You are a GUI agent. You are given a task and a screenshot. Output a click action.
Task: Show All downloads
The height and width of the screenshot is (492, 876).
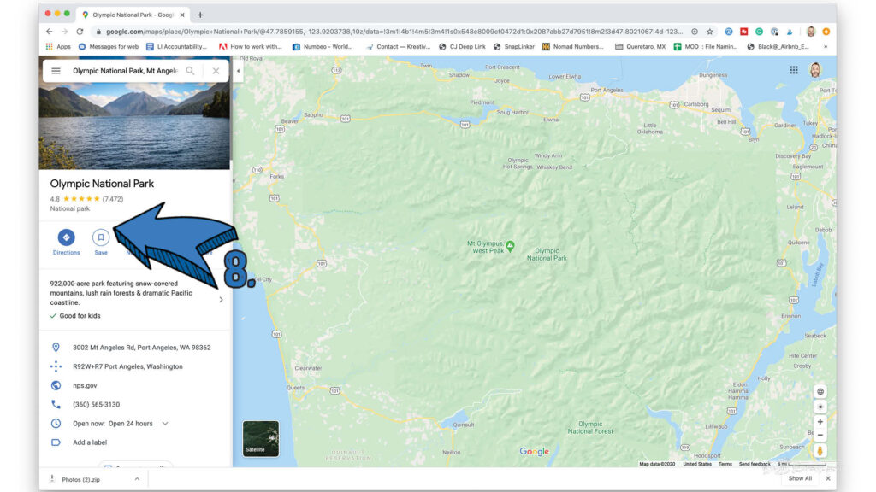click(800, 478)
